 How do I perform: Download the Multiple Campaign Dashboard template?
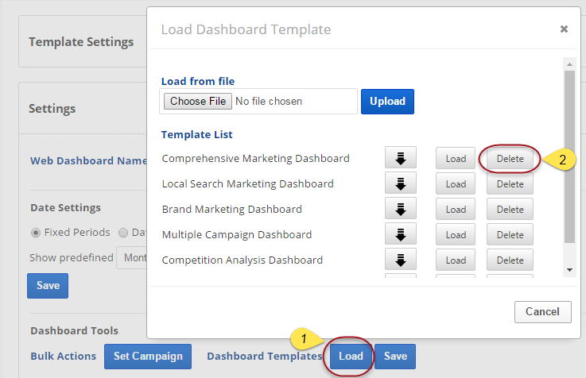tap(401, 234)
